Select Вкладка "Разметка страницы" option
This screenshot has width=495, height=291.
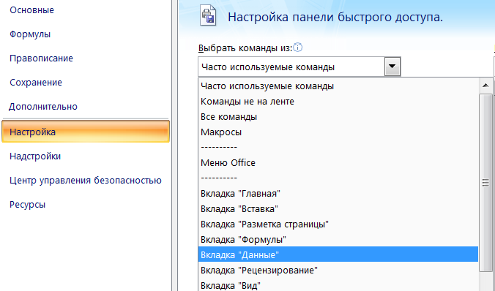[338, 224]
